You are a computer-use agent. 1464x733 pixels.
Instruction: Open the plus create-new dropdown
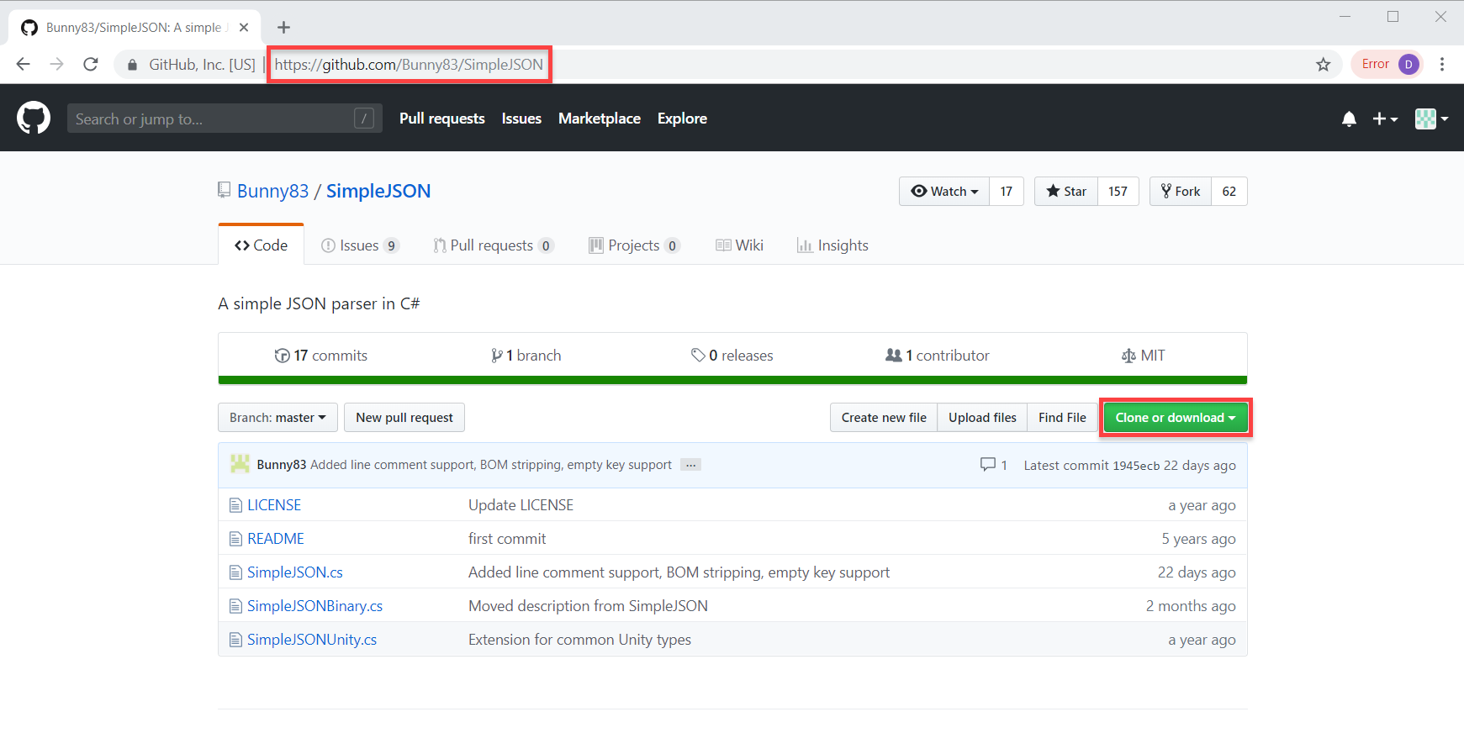pyautogui.click(x=1385, y=119)
